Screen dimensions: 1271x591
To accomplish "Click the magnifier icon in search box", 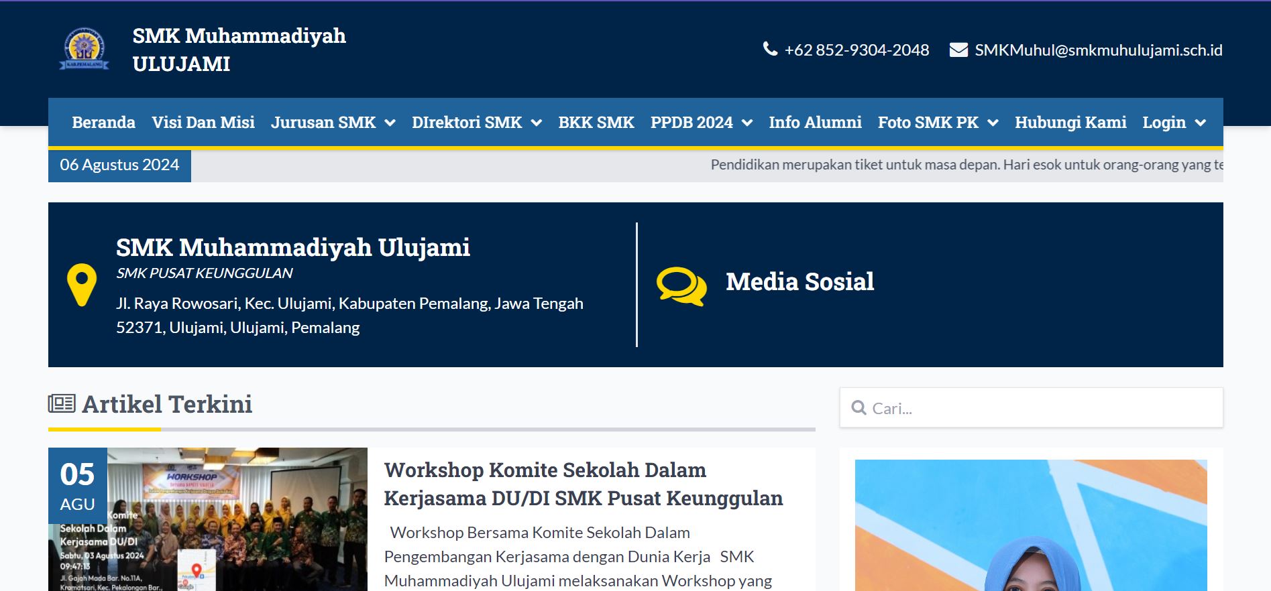I will pyautogui.click(x=859, y=408).
